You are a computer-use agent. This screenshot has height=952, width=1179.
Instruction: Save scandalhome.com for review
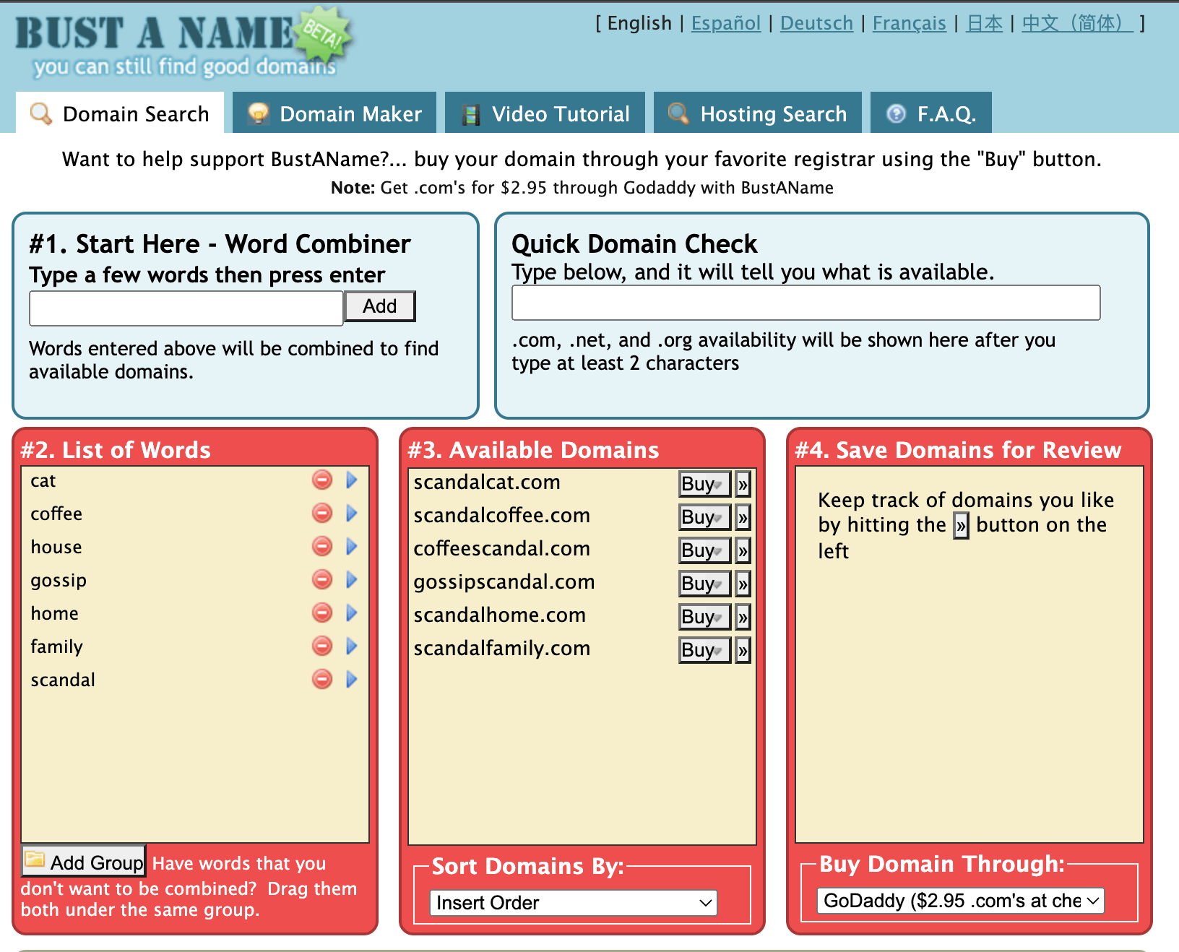pyautogui.click(x=743, y=617)
